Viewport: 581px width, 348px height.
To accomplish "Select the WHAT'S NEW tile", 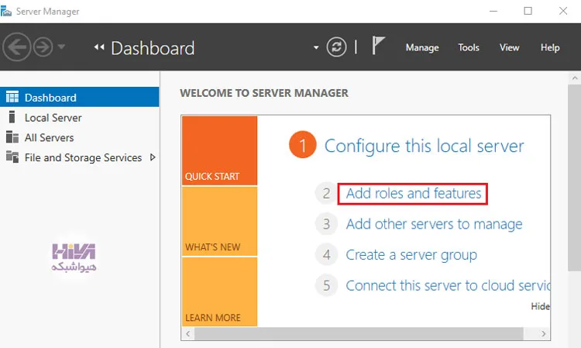I will (x=219, y=221).
